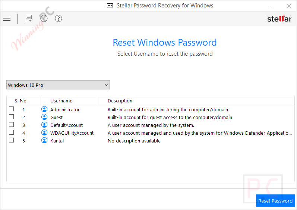Click serial number 1 cell
This screenshot has height=210, width=297.
23,109
